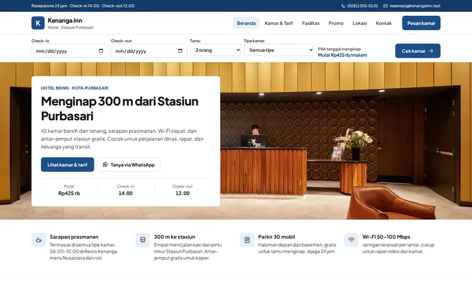Image resolution: width=472 pixels, height=295 pixels.
Task: Click the Kenanga Inn brand name
Action: click(x=65, y=21)
